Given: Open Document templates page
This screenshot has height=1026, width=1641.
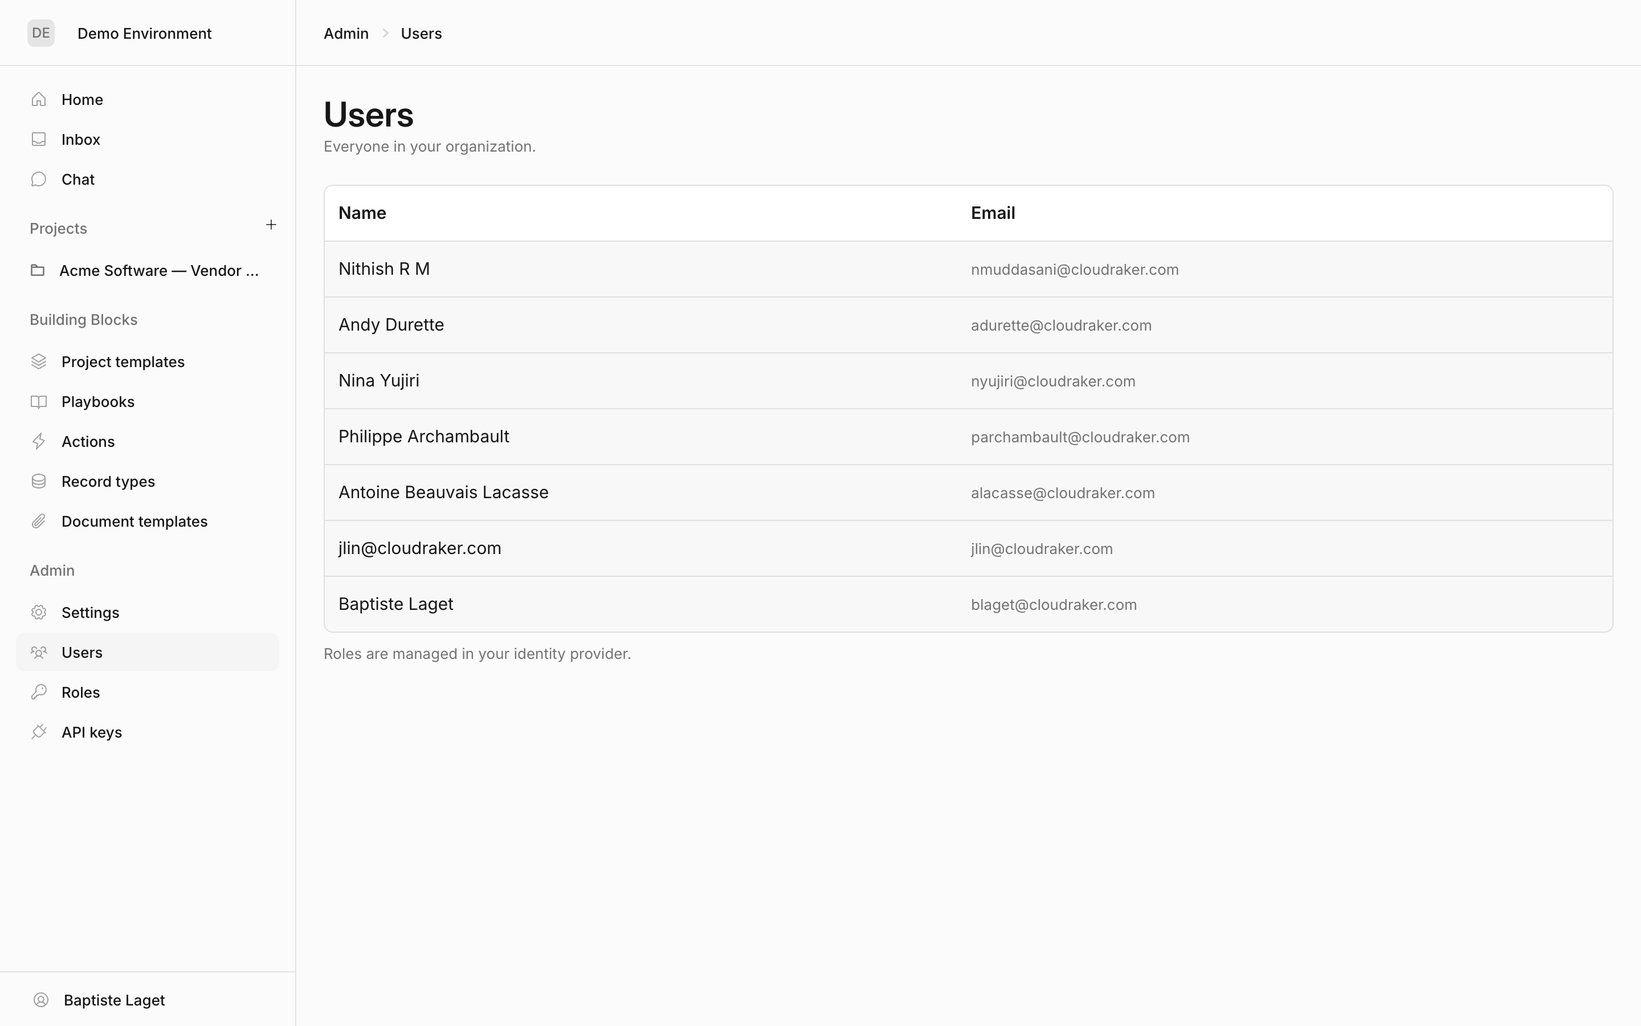Looking at the screenshot, I should (147, 521).
